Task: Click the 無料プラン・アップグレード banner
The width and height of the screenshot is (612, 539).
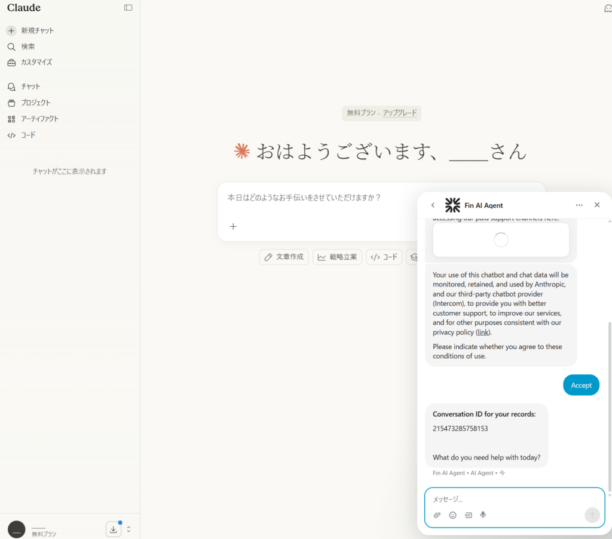Action: pyautogui.click(x=381, y=113)
